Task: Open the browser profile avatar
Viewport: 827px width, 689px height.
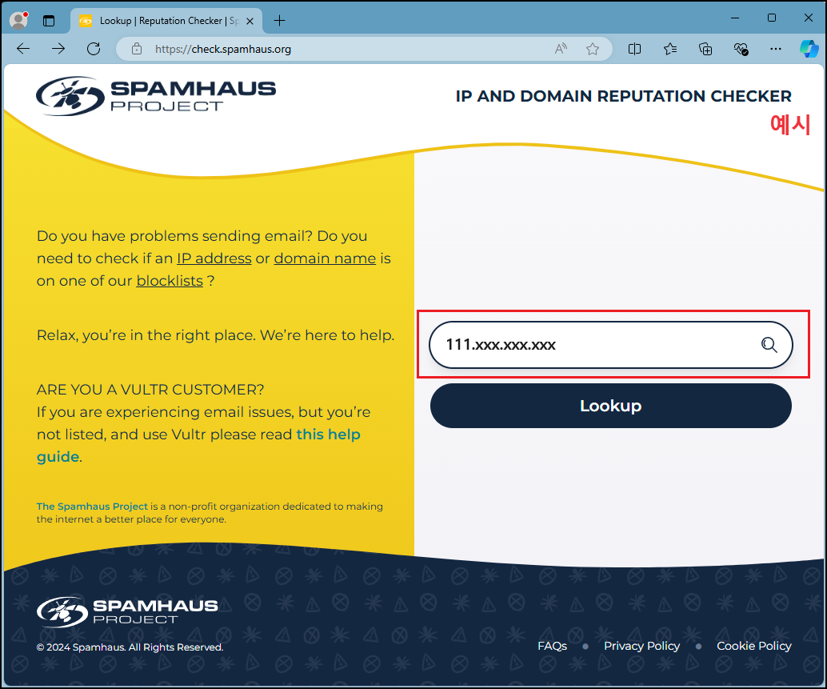Action: pos(19,21)
